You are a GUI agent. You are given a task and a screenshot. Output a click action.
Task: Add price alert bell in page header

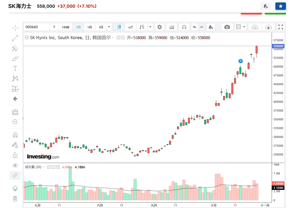click(266, 6)
